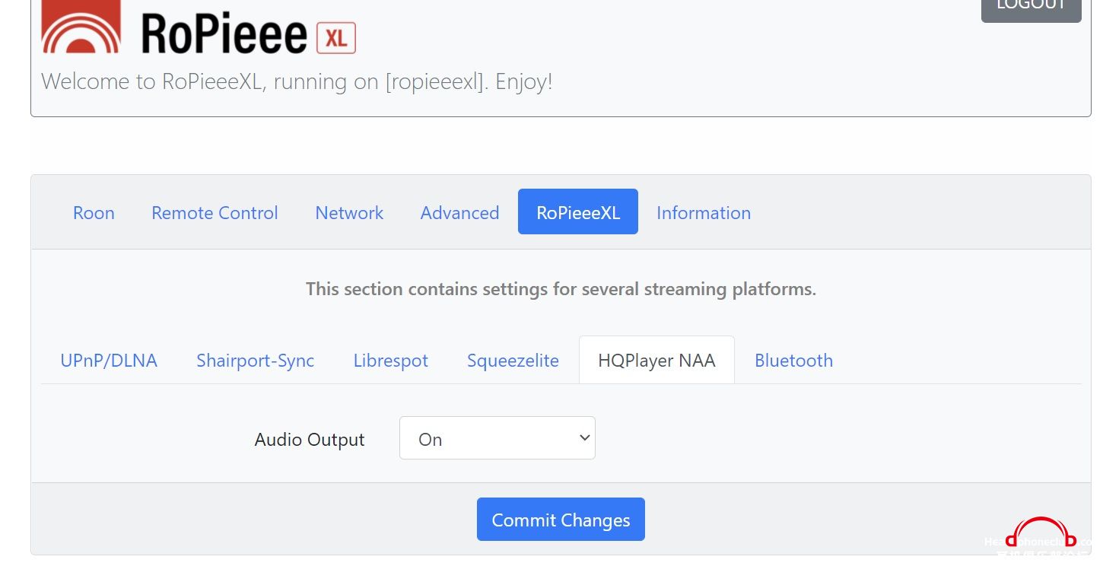Screen dimensions: 1103x566
Task: Click the RoPieee red arc logo icon
Action: pos(81,27)
